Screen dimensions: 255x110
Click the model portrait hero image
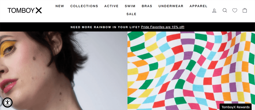[63, 71]
